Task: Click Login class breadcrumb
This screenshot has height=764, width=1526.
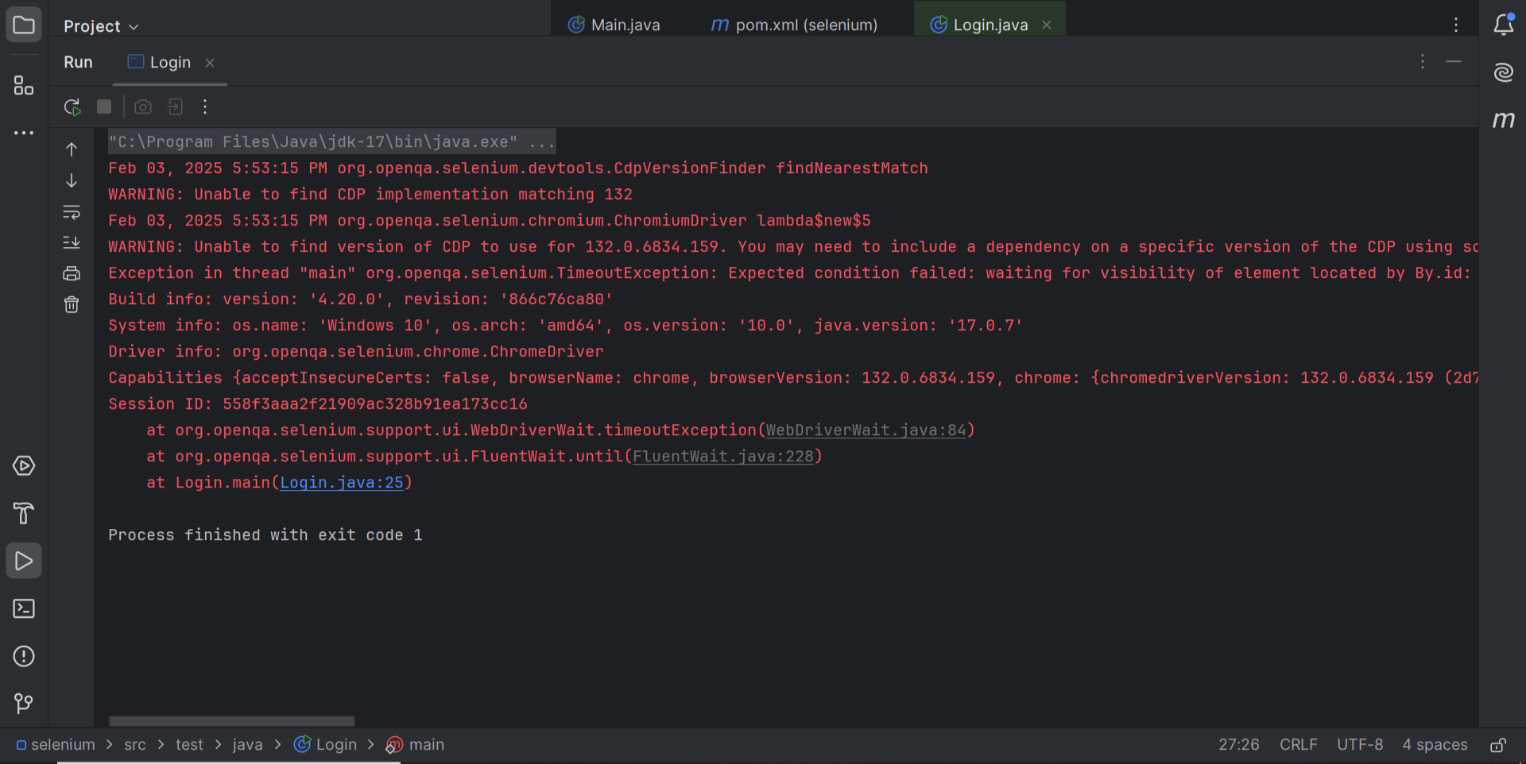Action: point(326,745)
